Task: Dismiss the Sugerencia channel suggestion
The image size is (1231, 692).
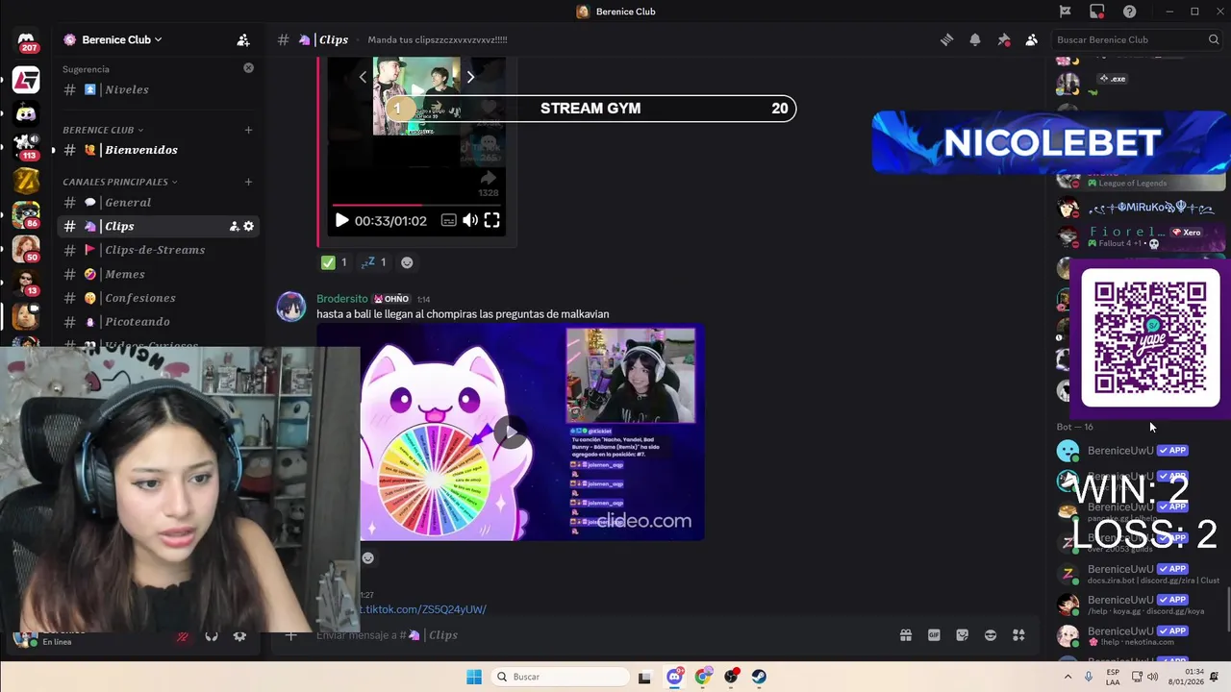Action: pyautogui.click(x=248, y=68)
